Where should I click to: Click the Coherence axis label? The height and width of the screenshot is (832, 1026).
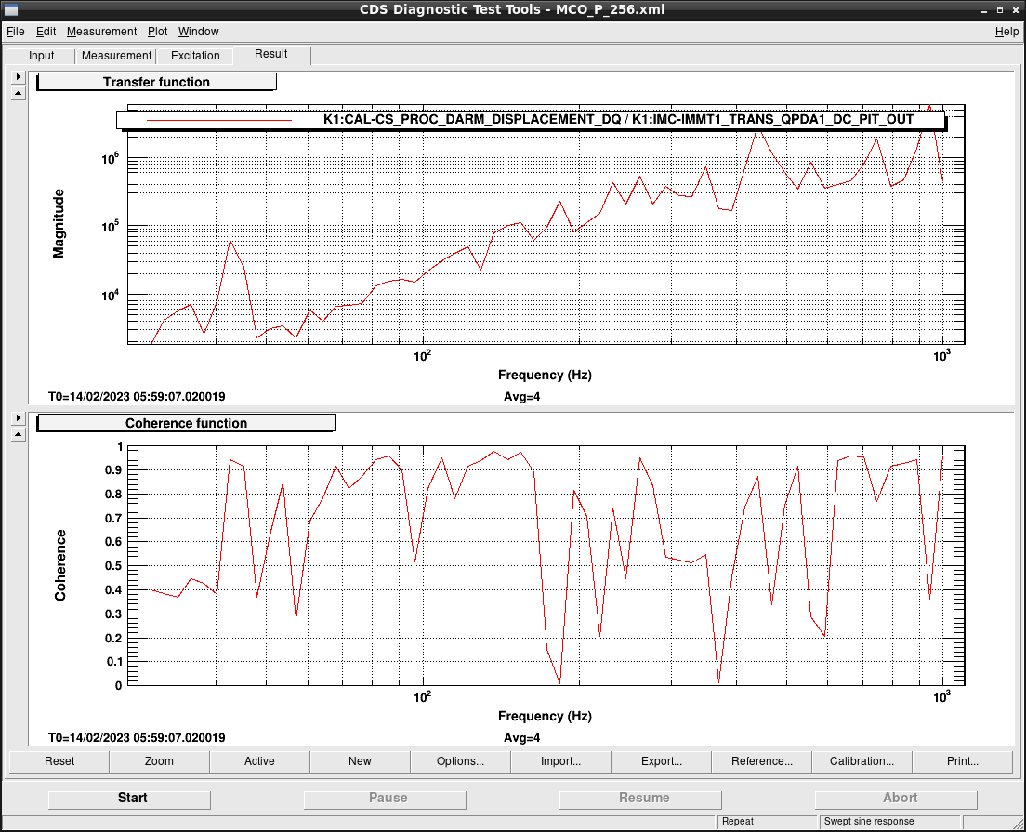(x=60, y=565)
